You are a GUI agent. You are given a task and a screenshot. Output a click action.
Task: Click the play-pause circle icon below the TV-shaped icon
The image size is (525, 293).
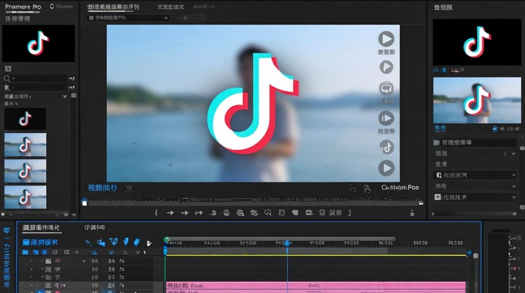tap(386, 118)
